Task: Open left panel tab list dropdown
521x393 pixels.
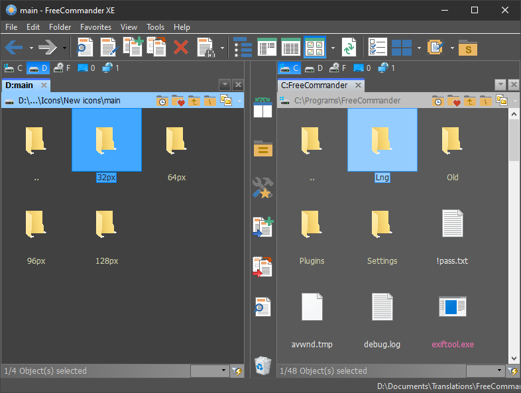Action: click(x=225, y=85)
